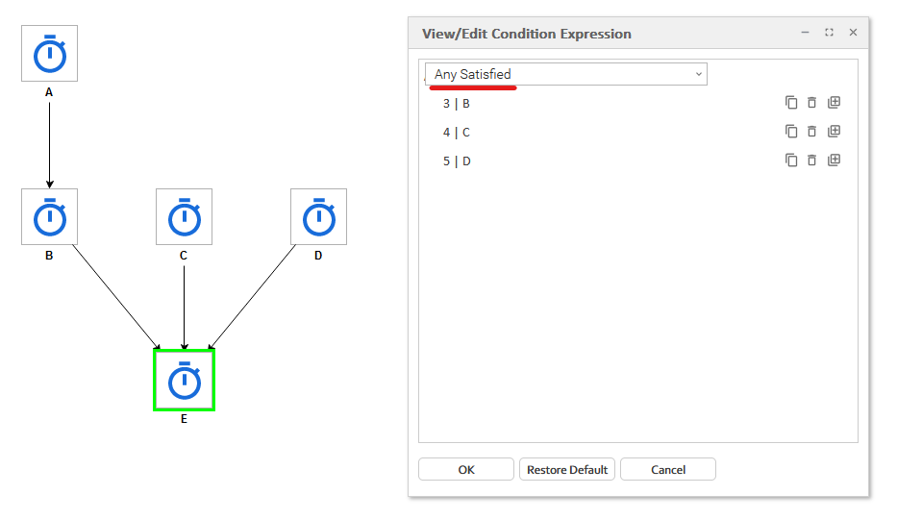Copy the '4 | C' condition row
897x519 pixels.
791,132
